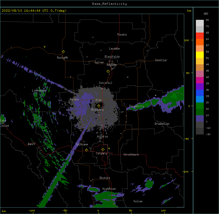The width and height of the screenshot is (219, 214).
Task: Click the Sylvan town label
Action: click(x=99, y=62)
